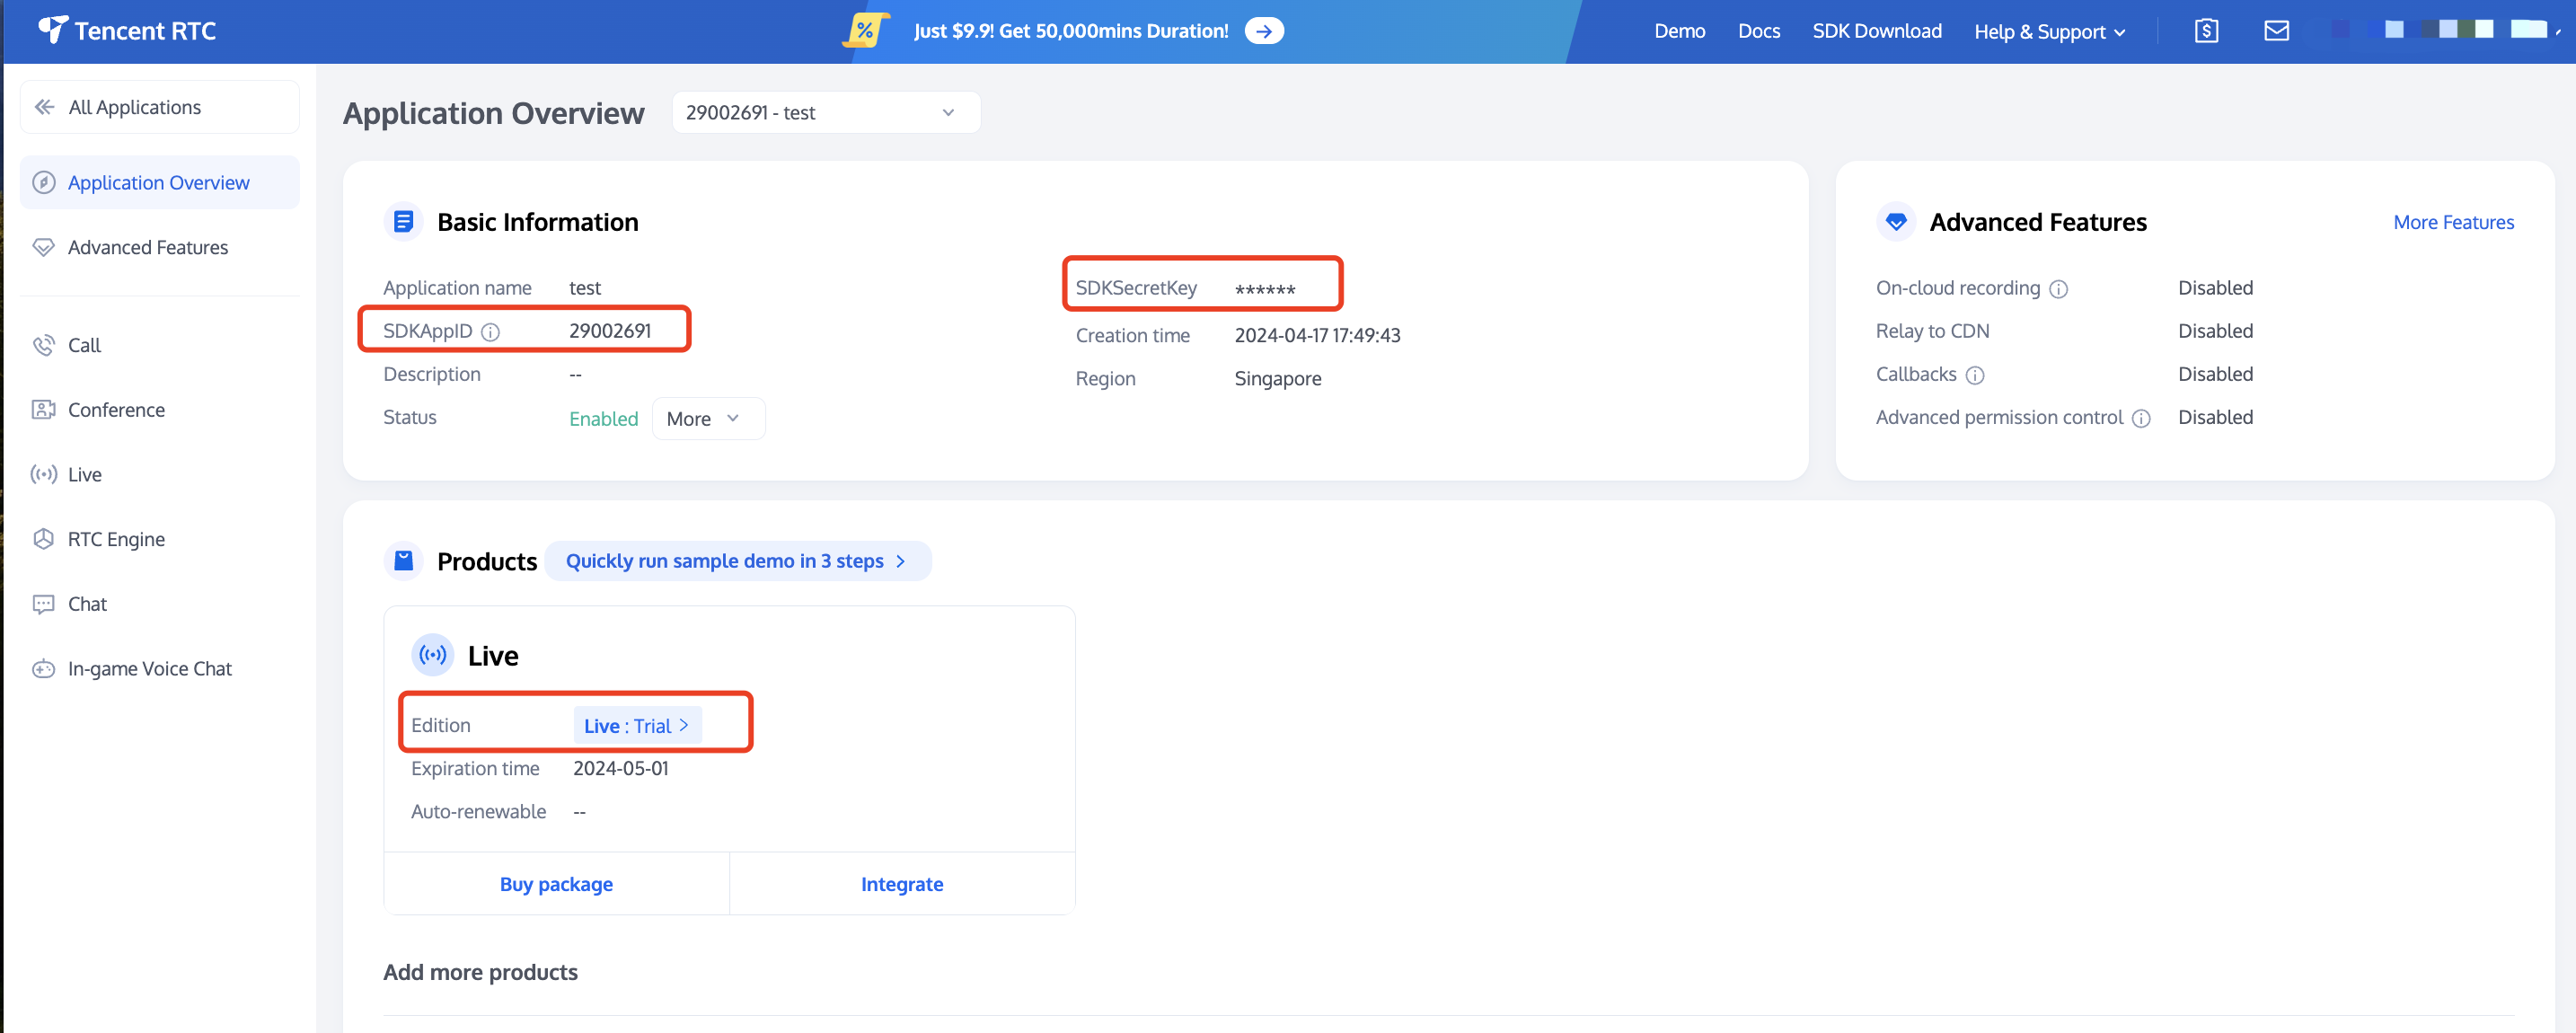Select RTC Engine in sidebar

116,539
